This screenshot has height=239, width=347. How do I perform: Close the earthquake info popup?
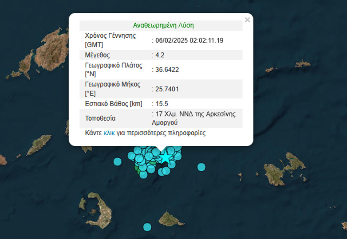pyautogui.click(x=248, y=20)
